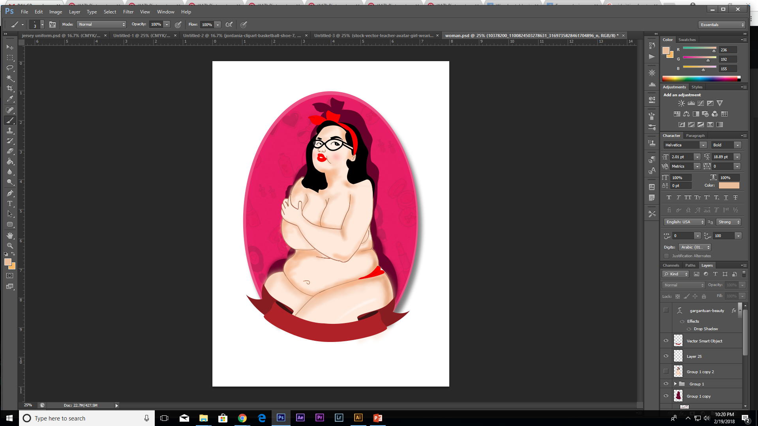Screen dimensions: 758x426
Task: Select the Move tool
Action: click(10, 47)
